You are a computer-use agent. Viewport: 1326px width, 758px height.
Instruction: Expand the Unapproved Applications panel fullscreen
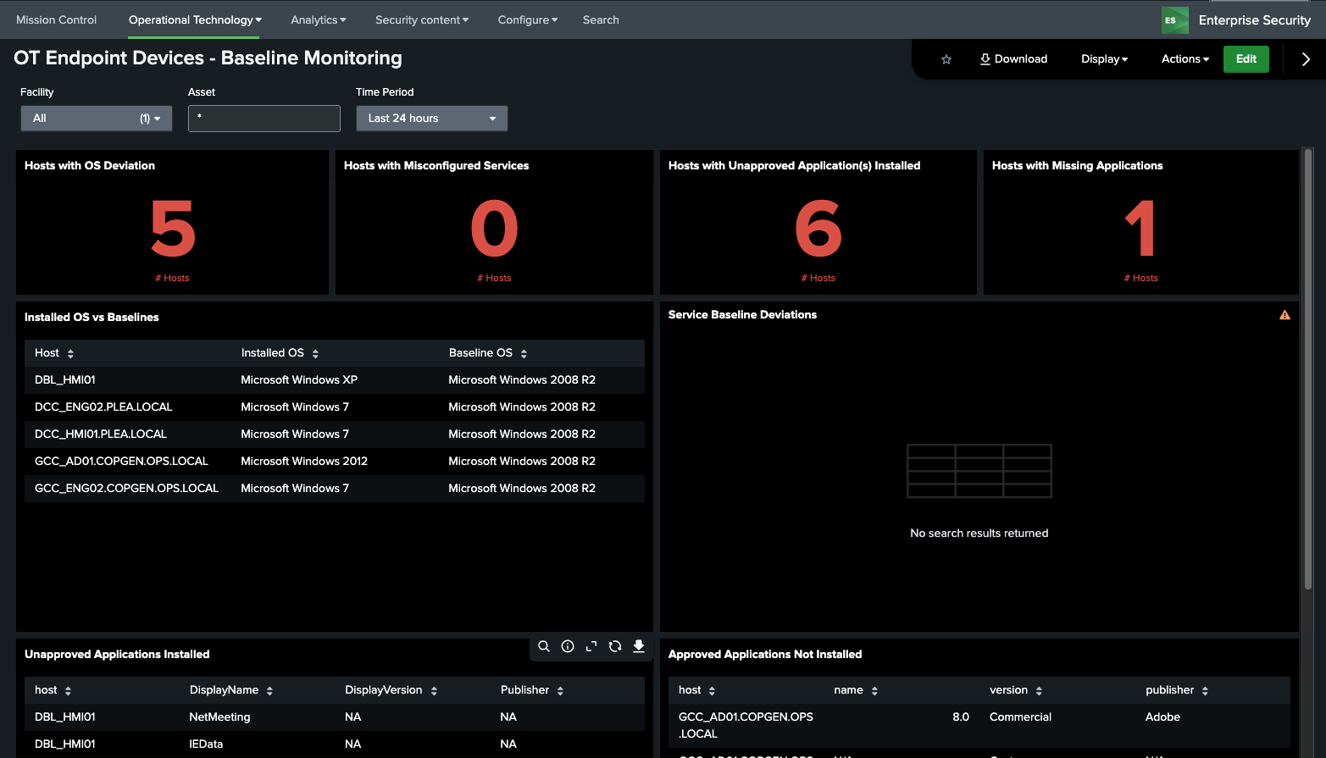click(591, 646)
